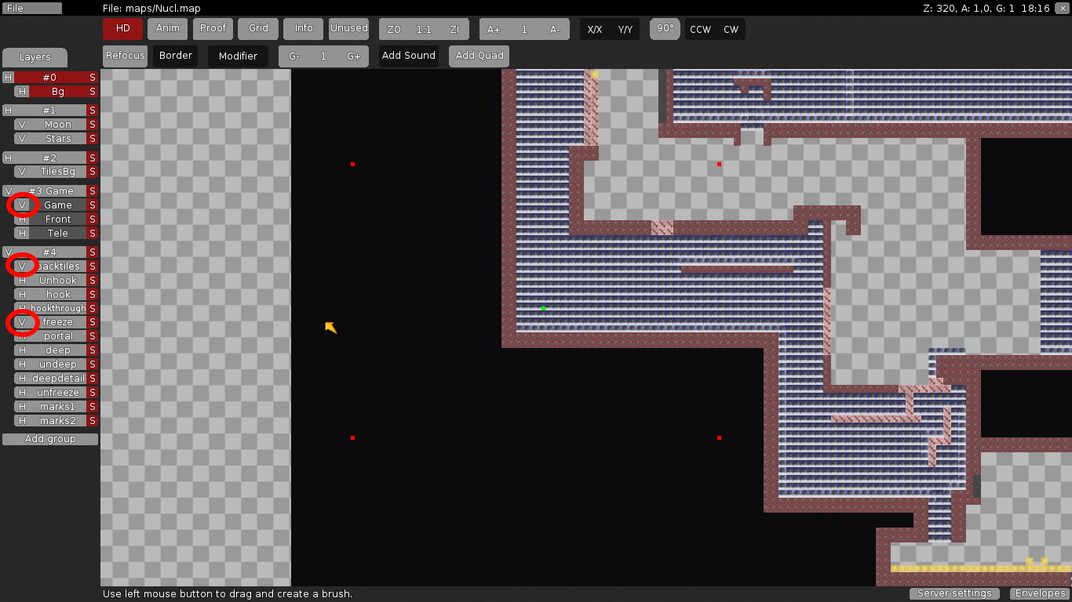
Task: Open the File menu
Action: click(31, 8)
